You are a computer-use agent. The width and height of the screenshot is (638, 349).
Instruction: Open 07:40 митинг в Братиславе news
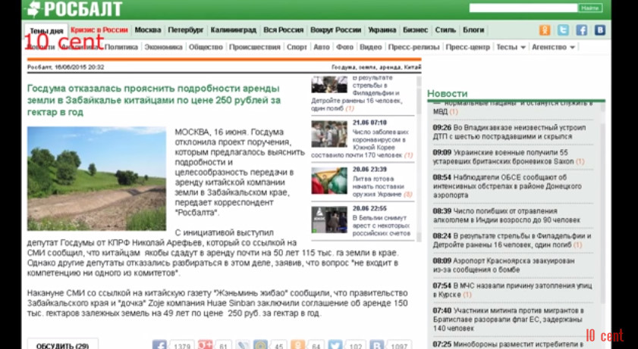coord(508,319)
